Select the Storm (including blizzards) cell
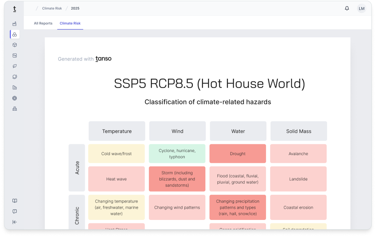The height and width of the screenshot is (237, 376). 177,179
